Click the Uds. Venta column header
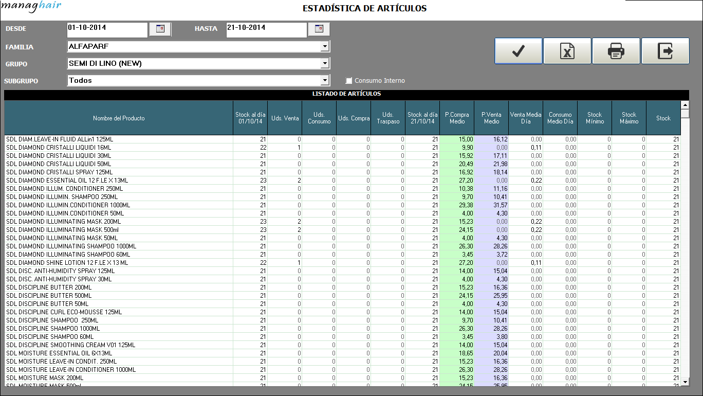703x396 pixels. pyautogui.click(x=285, y=118)
